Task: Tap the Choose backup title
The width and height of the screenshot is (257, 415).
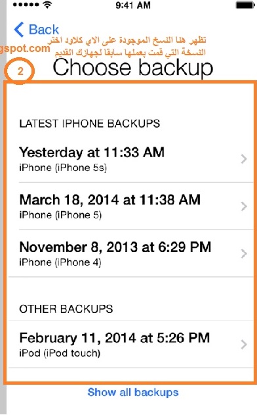Action: point(132,68)
